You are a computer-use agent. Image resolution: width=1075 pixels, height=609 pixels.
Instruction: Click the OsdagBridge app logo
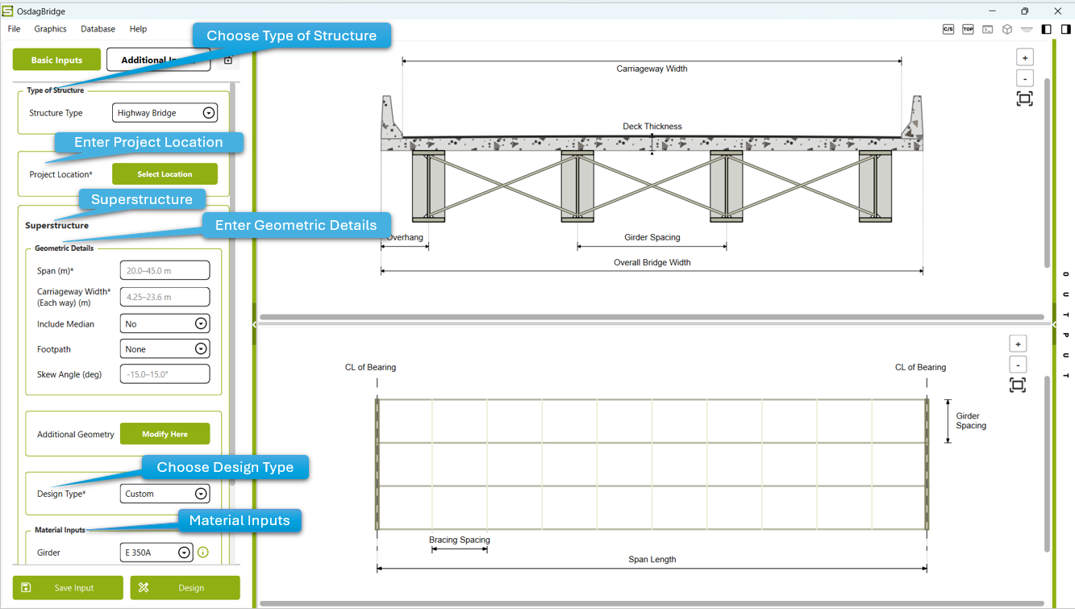[x=7, y=11]
